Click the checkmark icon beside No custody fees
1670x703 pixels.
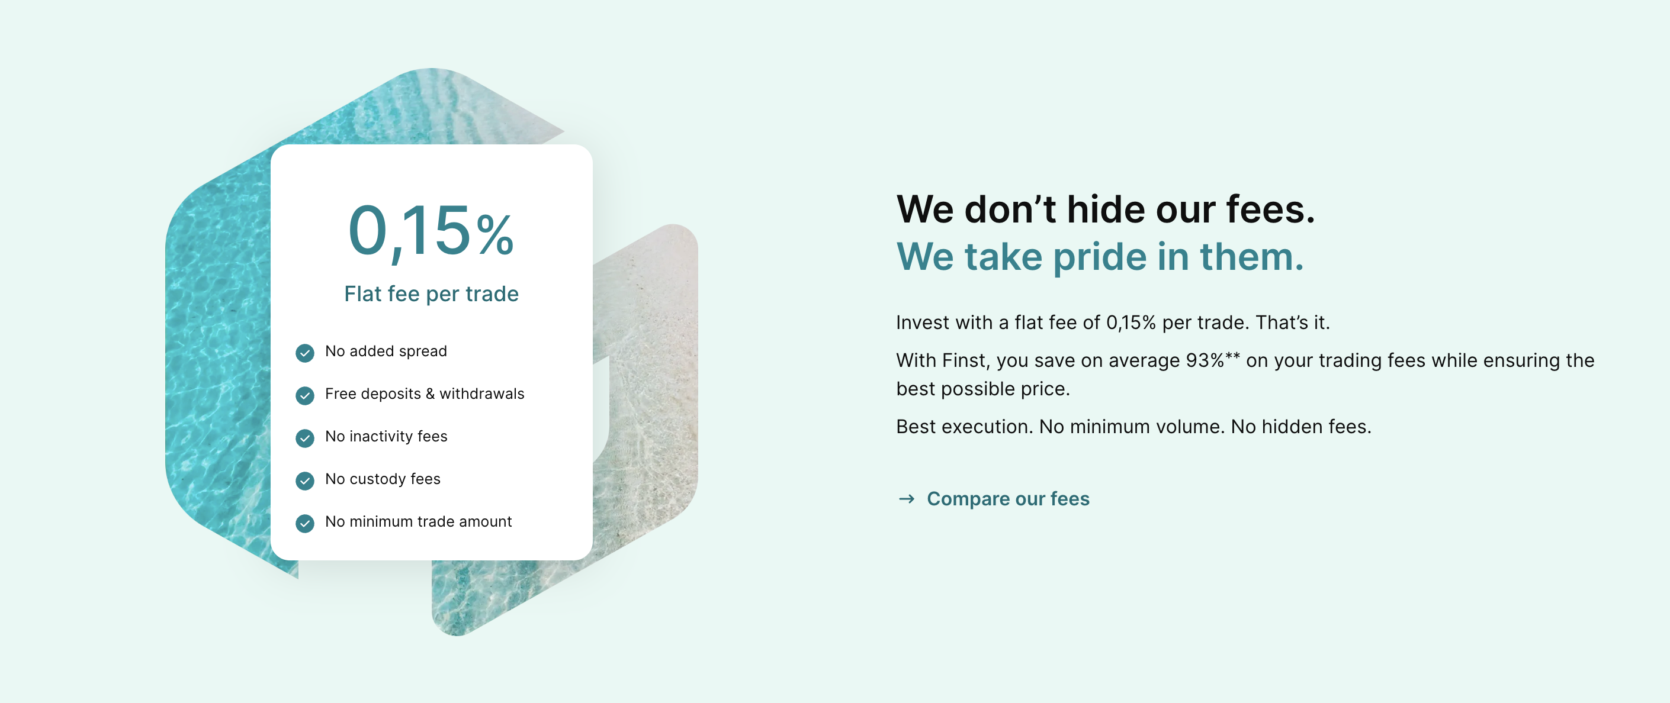point(305,480)
